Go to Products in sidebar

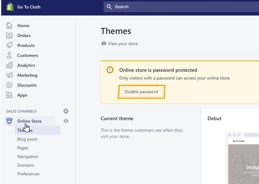26,46
